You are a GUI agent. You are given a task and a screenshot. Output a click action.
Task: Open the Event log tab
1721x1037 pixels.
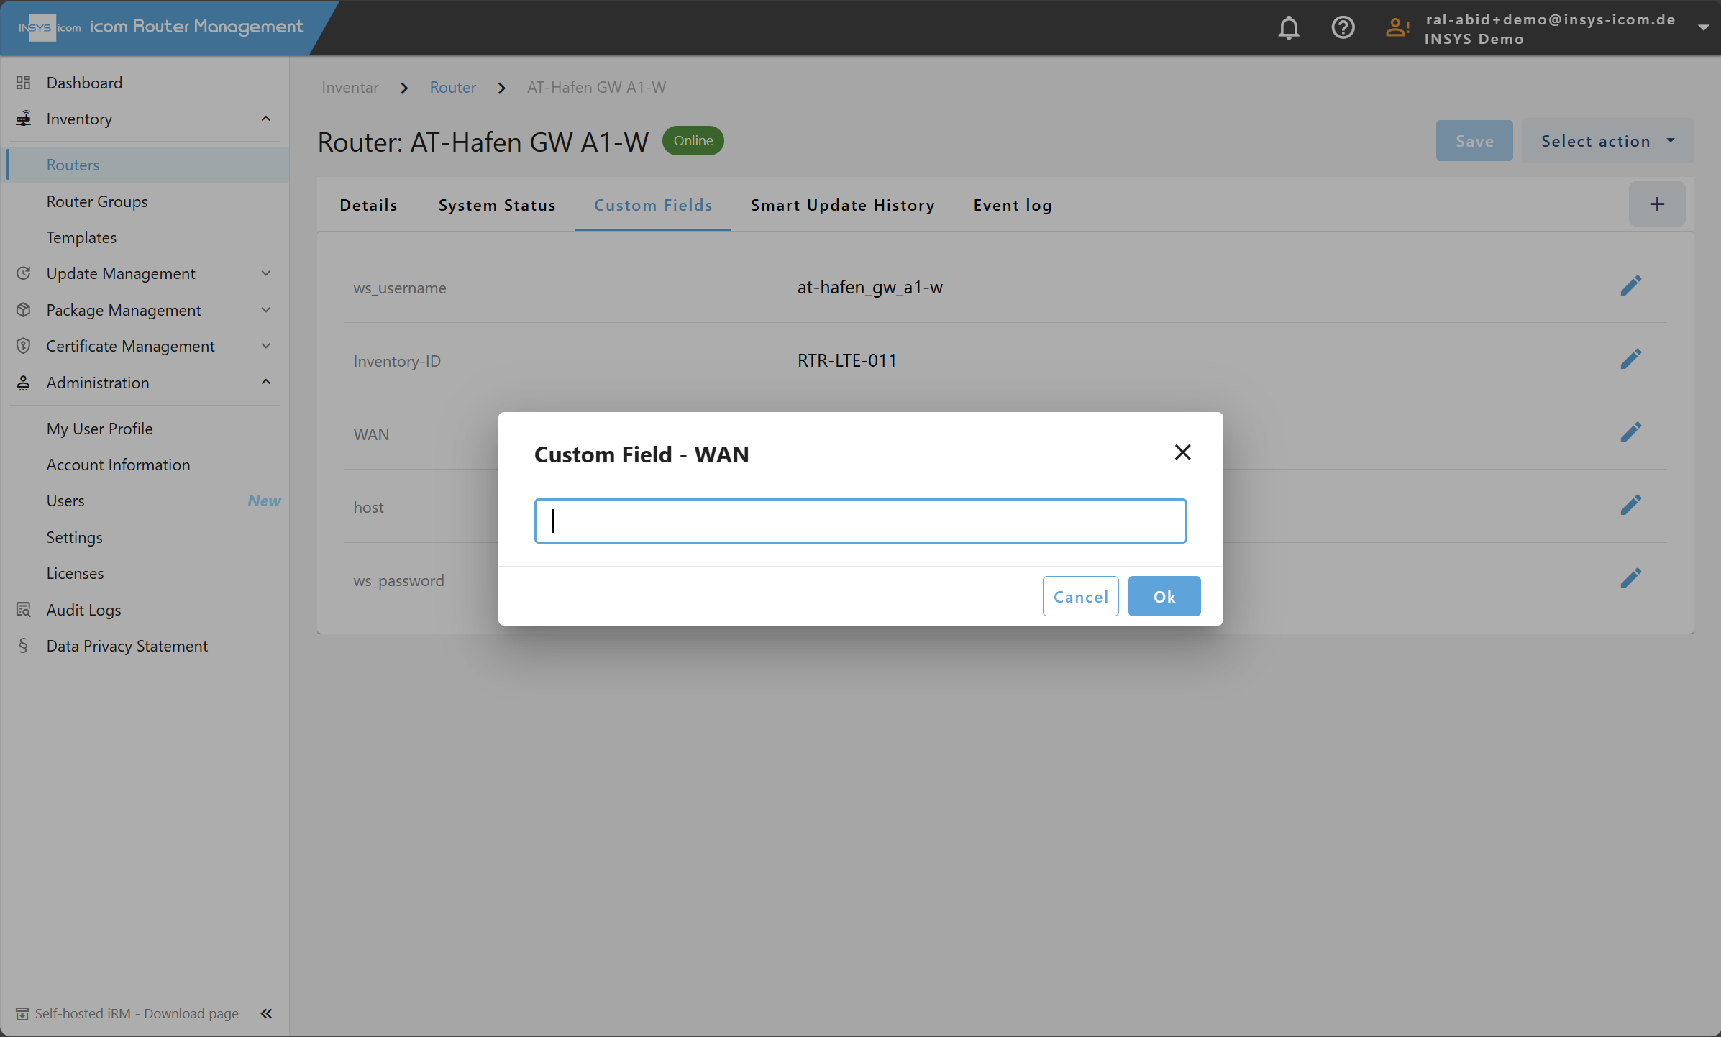[x=1012, y=205]
